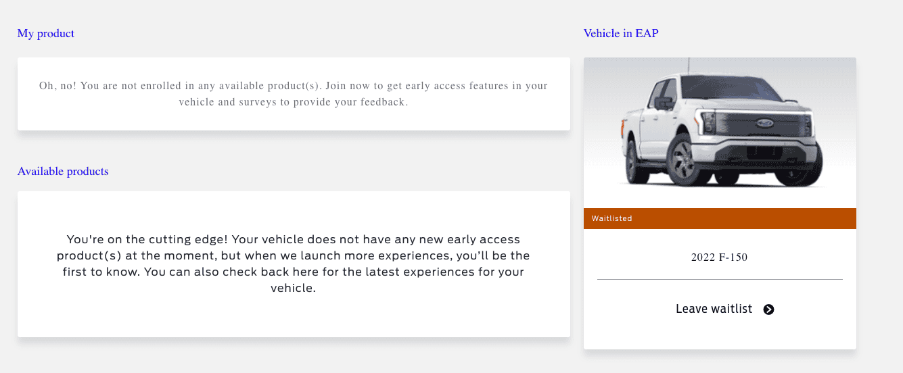Click the arrow icon beside Leave waitlist
The width and height of the screenshot is (903, 373).
click(768, 309)
